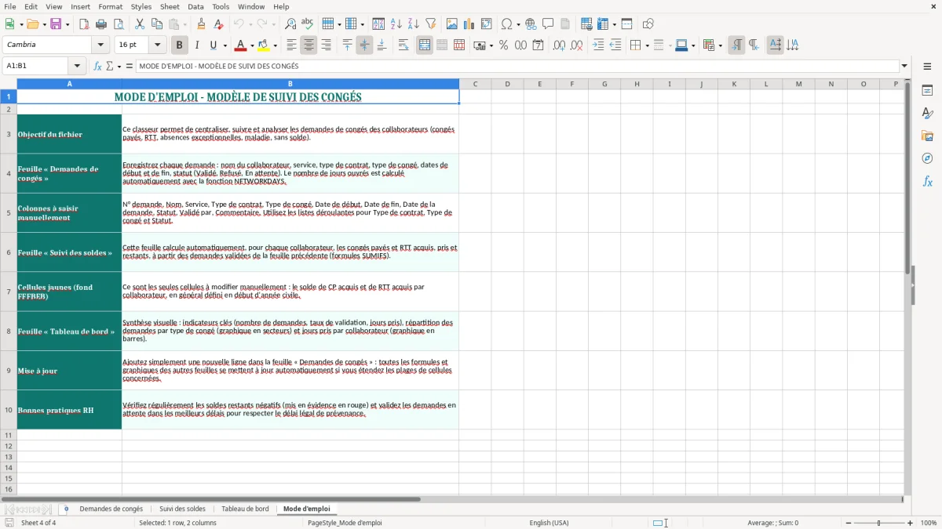The height and width of the screenshot is (529, 942).
Task: Open the sidebar Properties panel
Action: tap(927, 90)
